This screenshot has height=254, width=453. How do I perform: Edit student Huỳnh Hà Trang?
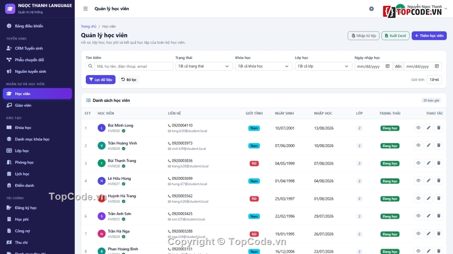click(x=429, y=198)
